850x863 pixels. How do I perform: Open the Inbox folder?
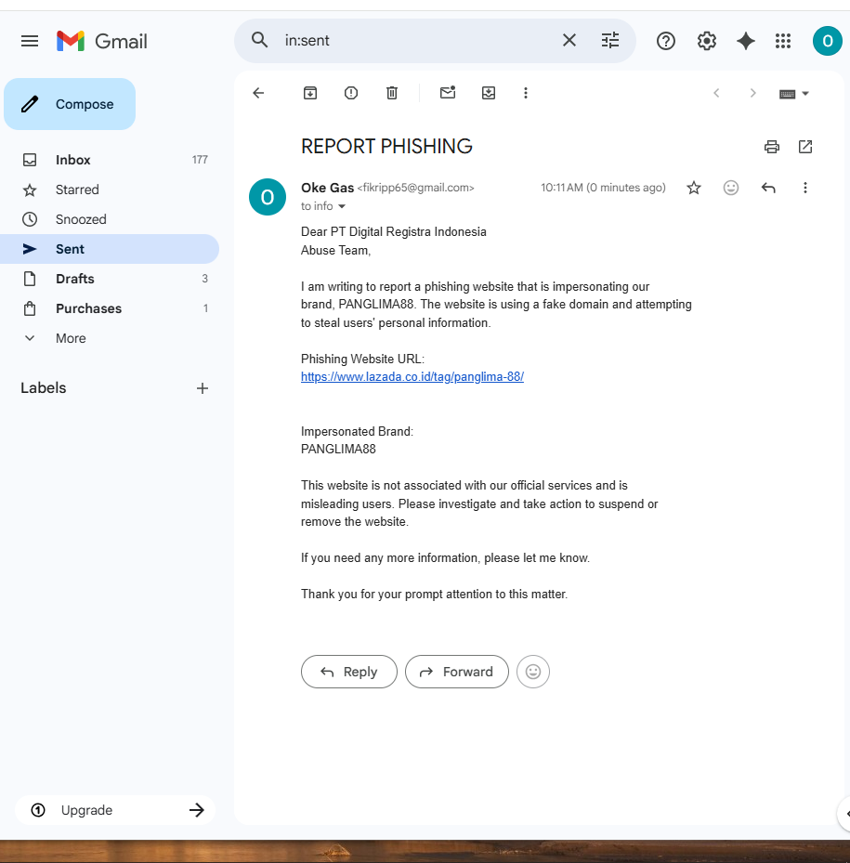[x=110, y=160]
